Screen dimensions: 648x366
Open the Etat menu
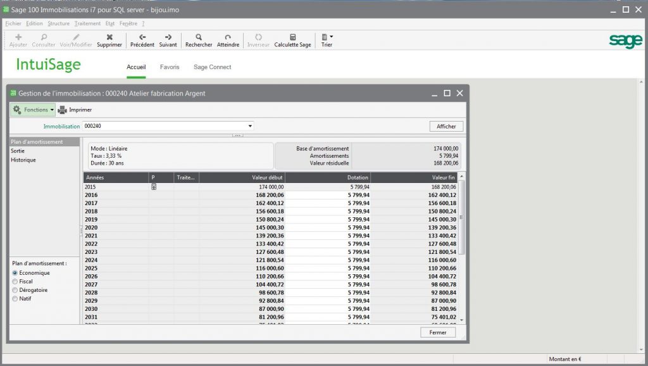110,23
